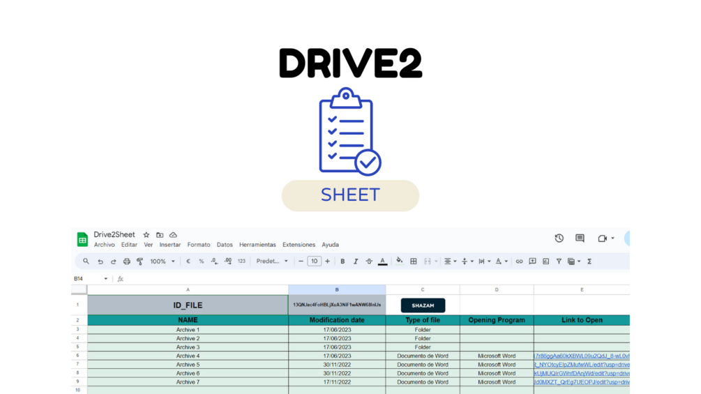Expand the meeting options arrow
Screen dimensions: 701x394
pyautogui.click(x=613, y=238)
